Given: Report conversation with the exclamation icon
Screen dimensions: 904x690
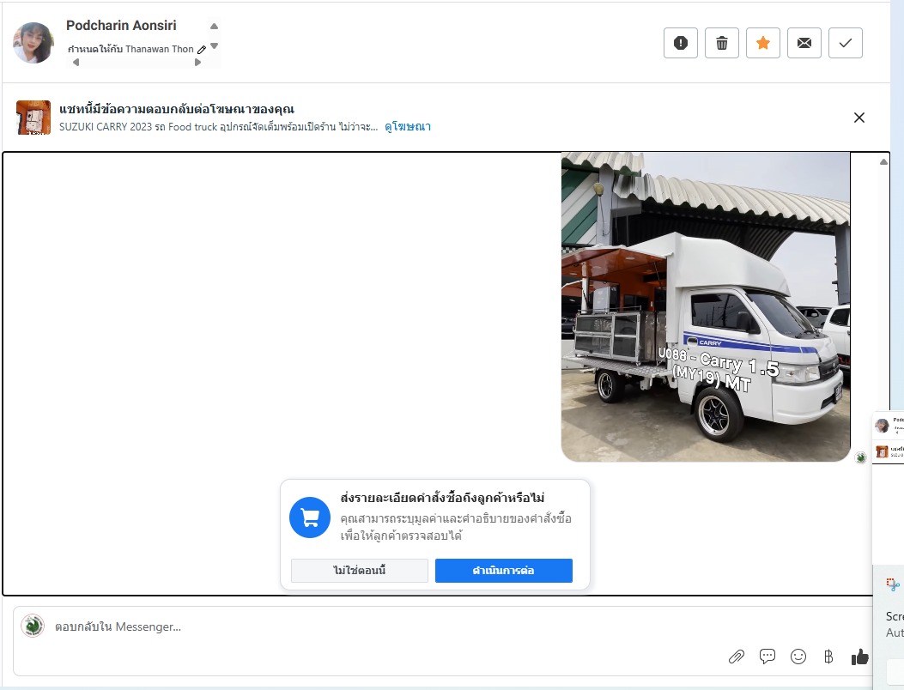Looking at the screenshot, I should click(x=680, y=43).
